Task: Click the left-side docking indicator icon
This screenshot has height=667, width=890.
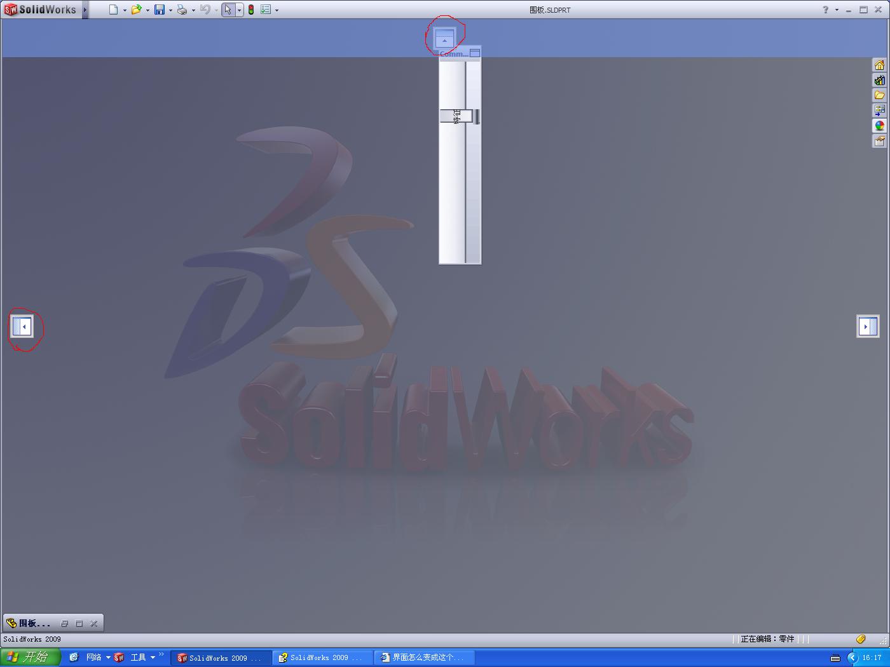Action: click(x=22, y=327)
